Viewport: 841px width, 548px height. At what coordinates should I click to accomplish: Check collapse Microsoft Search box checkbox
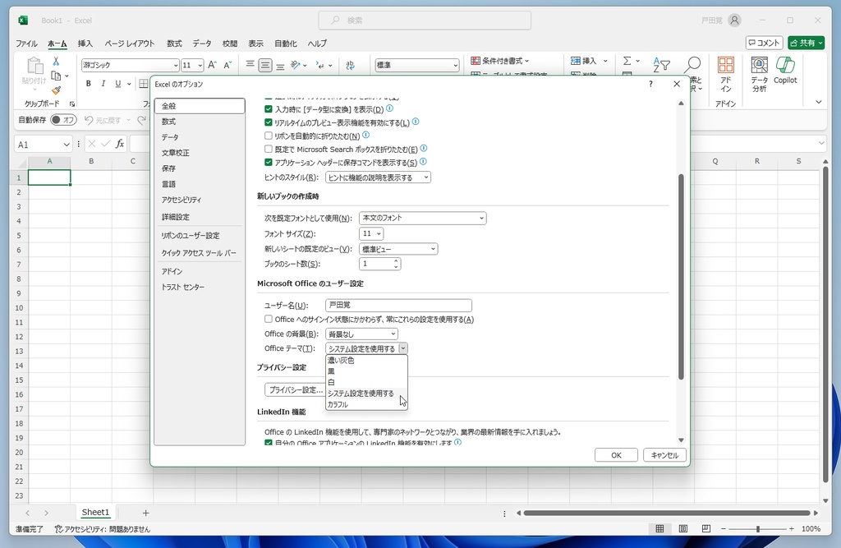(x=269, y=150)
